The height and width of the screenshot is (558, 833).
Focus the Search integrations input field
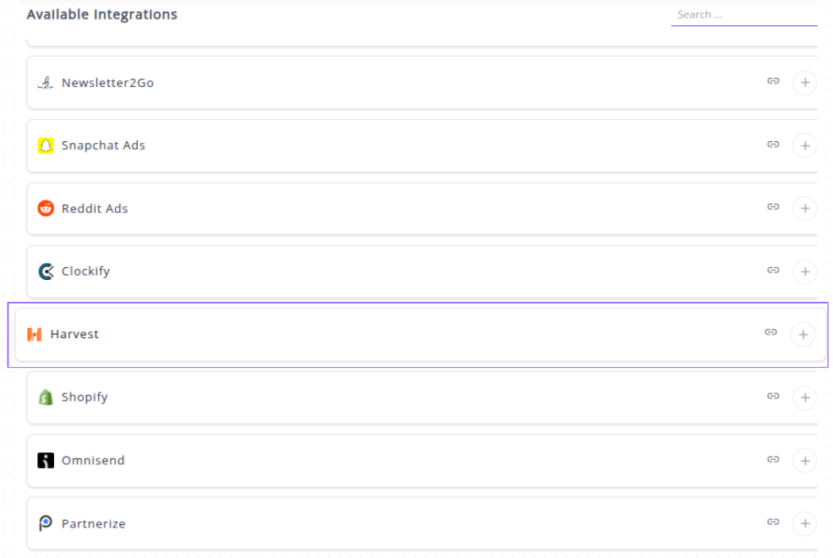point(743,14)
